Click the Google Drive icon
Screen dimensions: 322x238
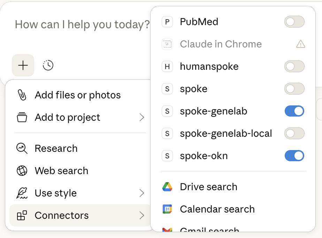[167, 187]
